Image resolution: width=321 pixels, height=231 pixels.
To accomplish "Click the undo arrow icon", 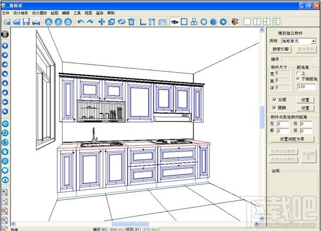I will pyautogui.click(x=81, y=21).
